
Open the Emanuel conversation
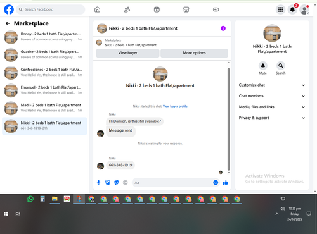[x=44, y=90]
